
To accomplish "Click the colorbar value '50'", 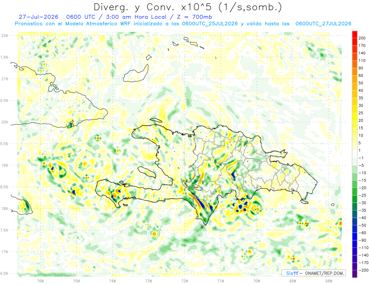I will click(x=361, y=83).
